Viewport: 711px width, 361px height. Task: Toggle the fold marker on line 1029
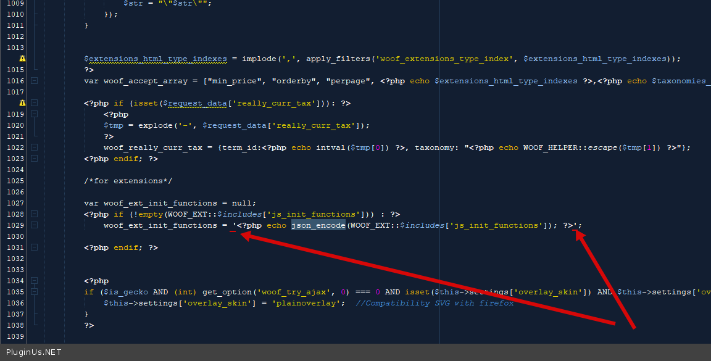[x=35, y=225]
